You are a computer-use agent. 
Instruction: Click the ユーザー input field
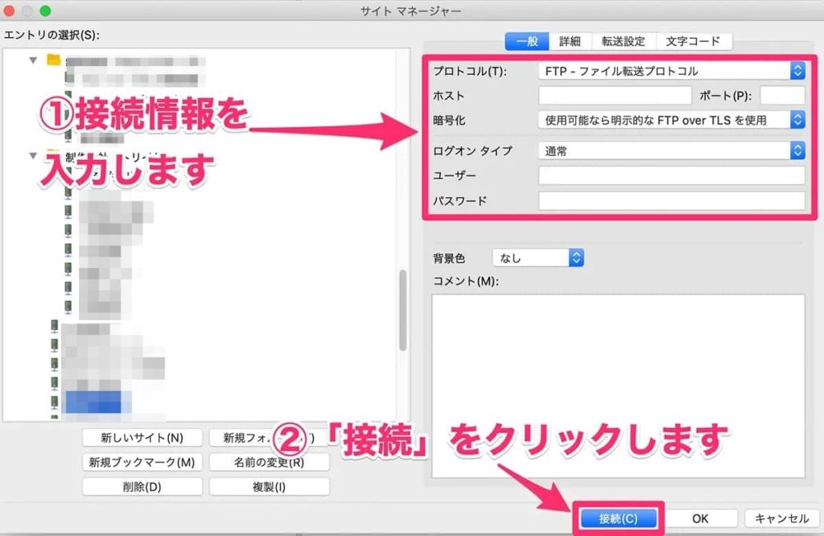672,175
